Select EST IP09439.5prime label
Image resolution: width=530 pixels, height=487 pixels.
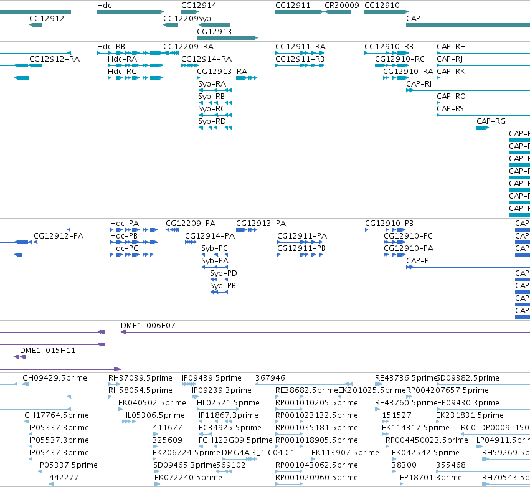(212, 378)
